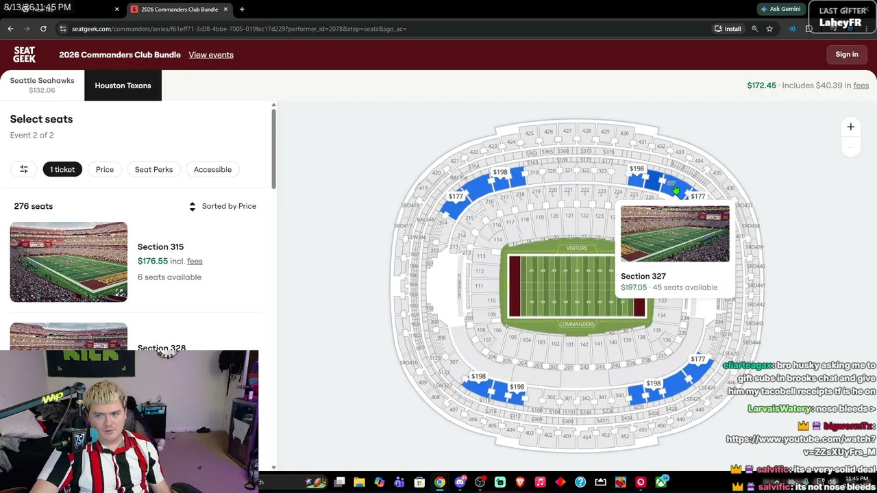This screenshot has height=493, width=877.
Task: Go to the SeatGeek home logo
Action: 25,55
